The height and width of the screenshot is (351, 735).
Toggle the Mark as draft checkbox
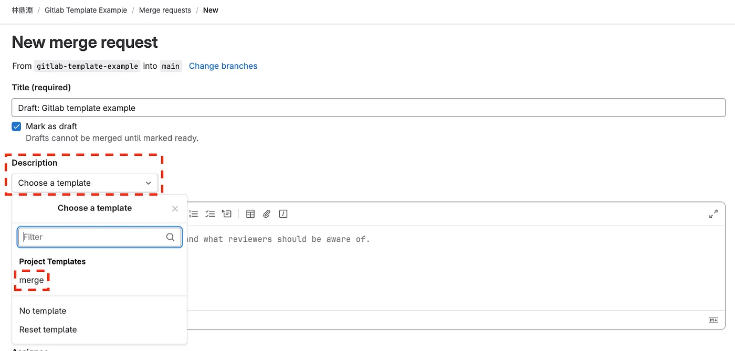(17, 126)
